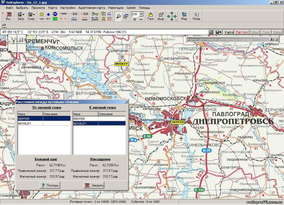Select MOGILEV in the From waypoint list
284x205 pixels.
pos(44,123)
